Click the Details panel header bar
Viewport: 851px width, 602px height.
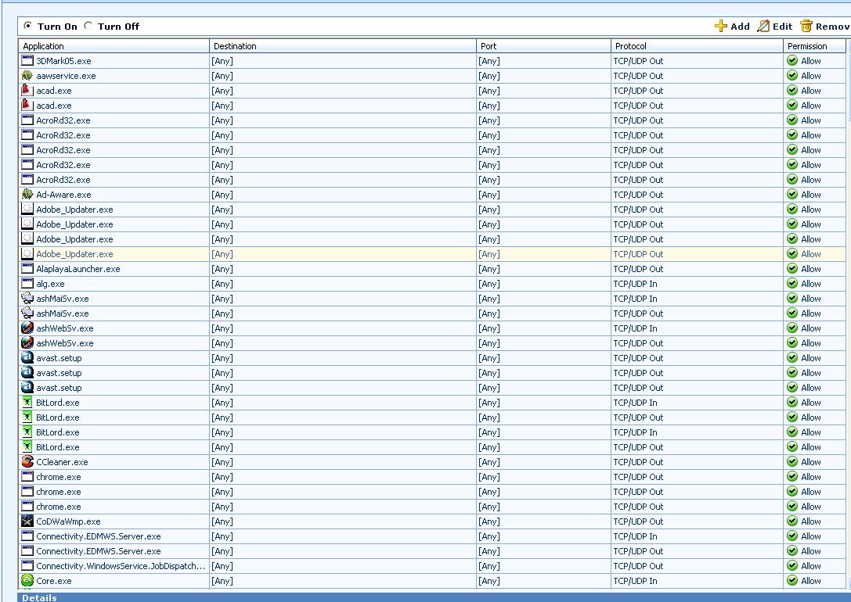(435, 597)
